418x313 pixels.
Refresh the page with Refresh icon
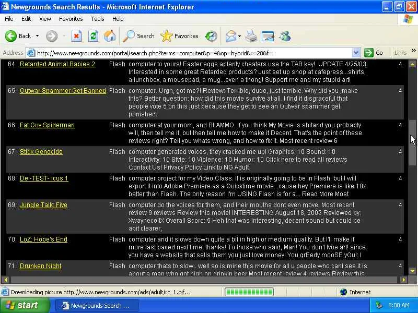94,36
